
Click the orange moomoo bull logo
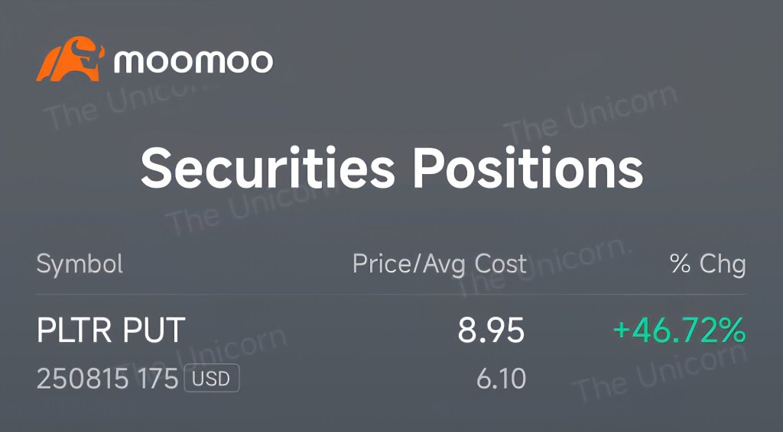click(x=70, y=58)
